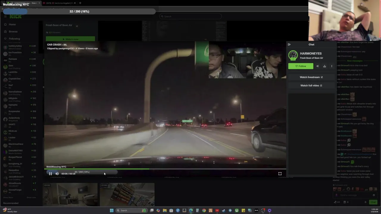Open the emote picker in message field

pos(374,195)
